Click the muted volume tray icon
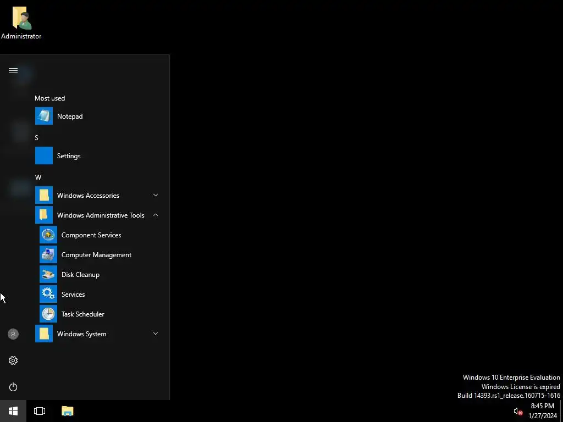Image resolution: width=563 pixels, height=422 pixels. point(518,411)
